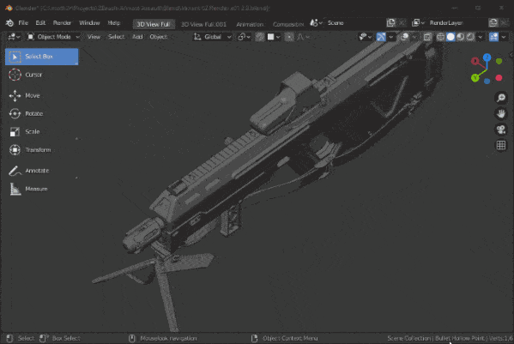
Task: Open the pivot point dropdown
Action: click(x=245, y=37)
